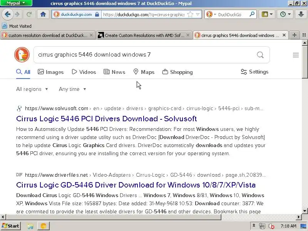Viewport: 308px width, 231px height.
Task: Click the 7:18 AM taskbar clock
Action: tap(288, 226)
